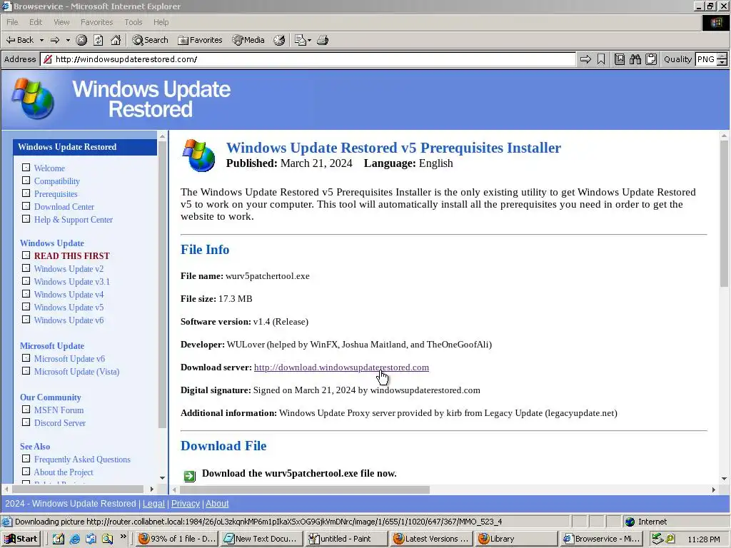Click the sidebar vertical scrollbar down arrow

click(162, 477)
